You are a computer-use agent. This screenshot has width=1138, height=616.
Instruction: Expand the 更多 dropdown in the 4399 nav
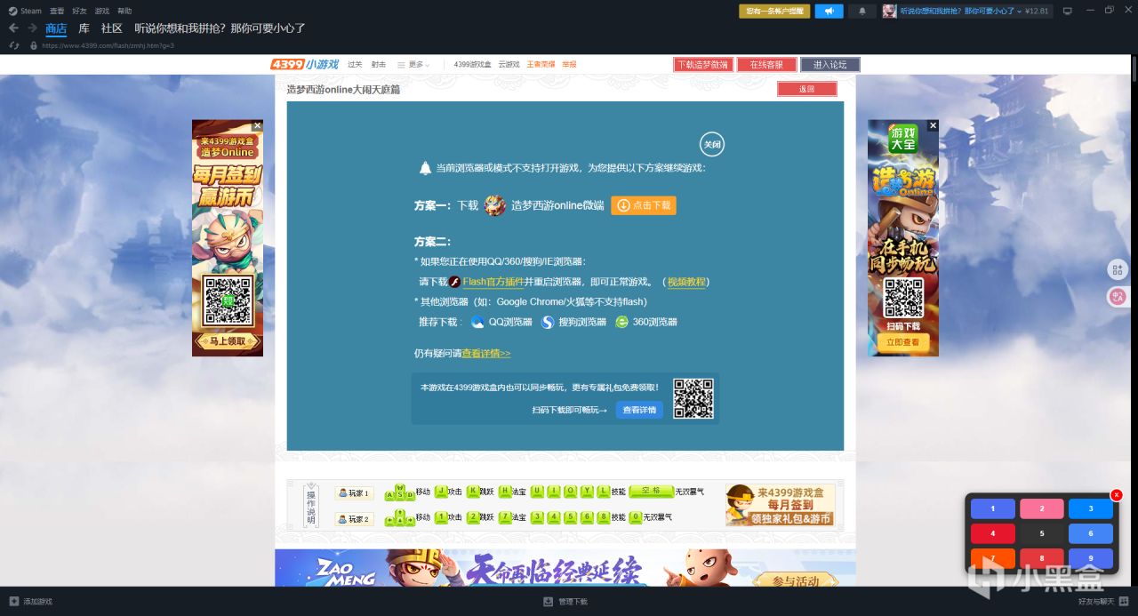413,65
